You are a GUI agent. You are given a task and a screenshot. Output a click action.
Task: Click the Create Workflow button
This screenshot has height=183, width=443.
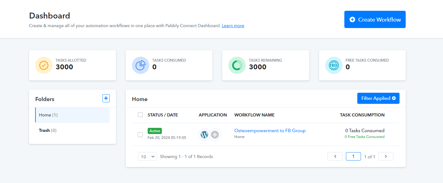pos(375,19)
